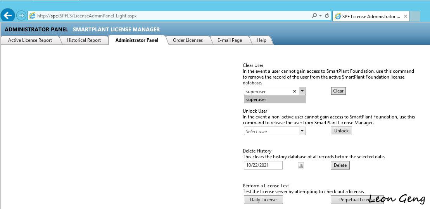430x209 pixels.
Task: Open a new blank browser tab
Action: (x=415, y=16)
